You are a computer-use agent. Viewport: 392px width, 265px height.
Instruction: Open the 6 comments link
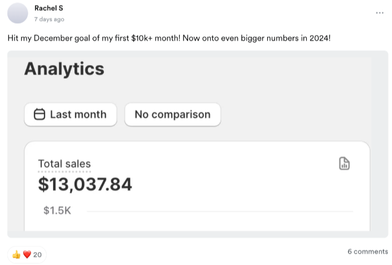[x=368, y=251]
